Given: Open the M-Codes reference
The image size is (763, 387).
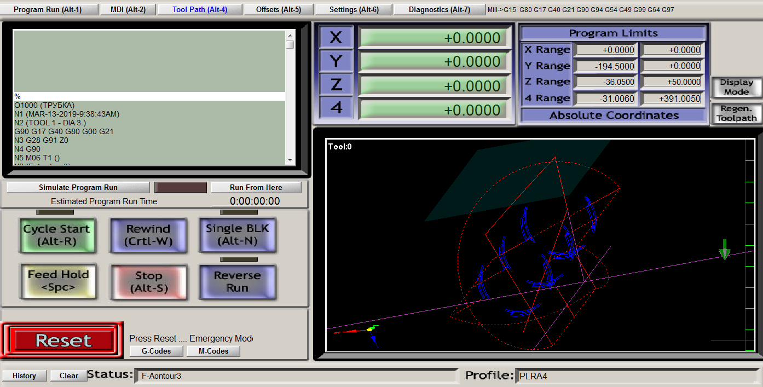Looking at the screenshot, I should (213, 351).
